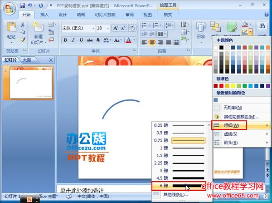Open the Shapes gallery 形状
Viewport: 272px width, 203px height.
201,32
